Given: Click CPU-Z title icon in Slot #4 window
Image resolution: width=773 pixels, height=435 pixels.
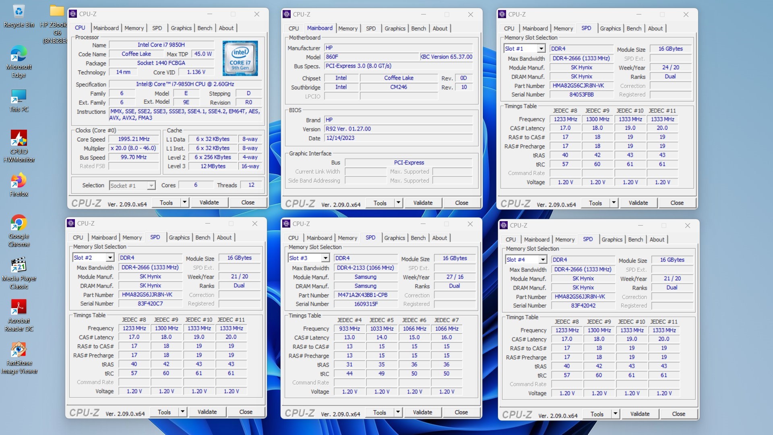Looking at the screenshot, I should pos(504,226).
